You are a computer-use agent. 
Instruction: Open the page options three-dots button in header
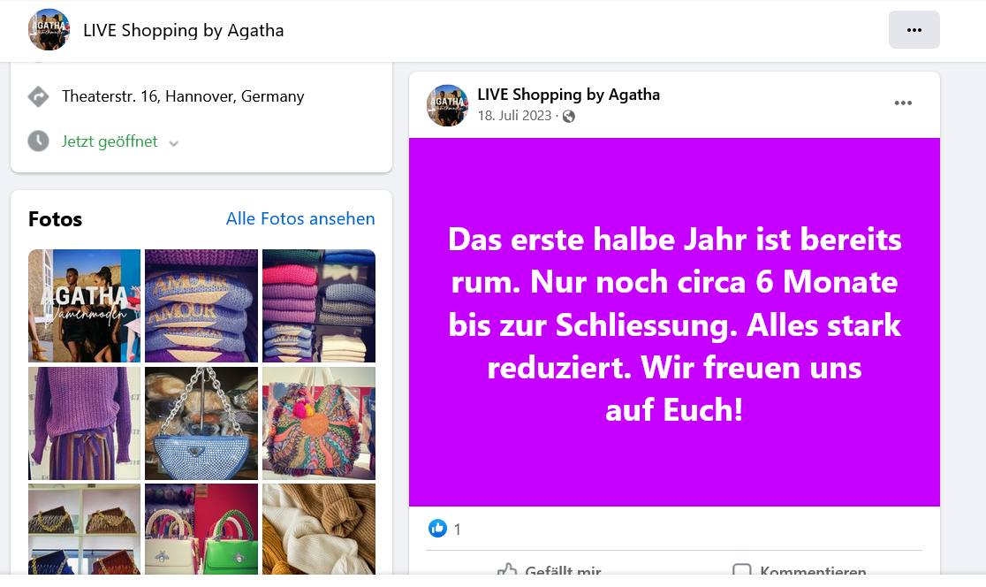(914, 29)
